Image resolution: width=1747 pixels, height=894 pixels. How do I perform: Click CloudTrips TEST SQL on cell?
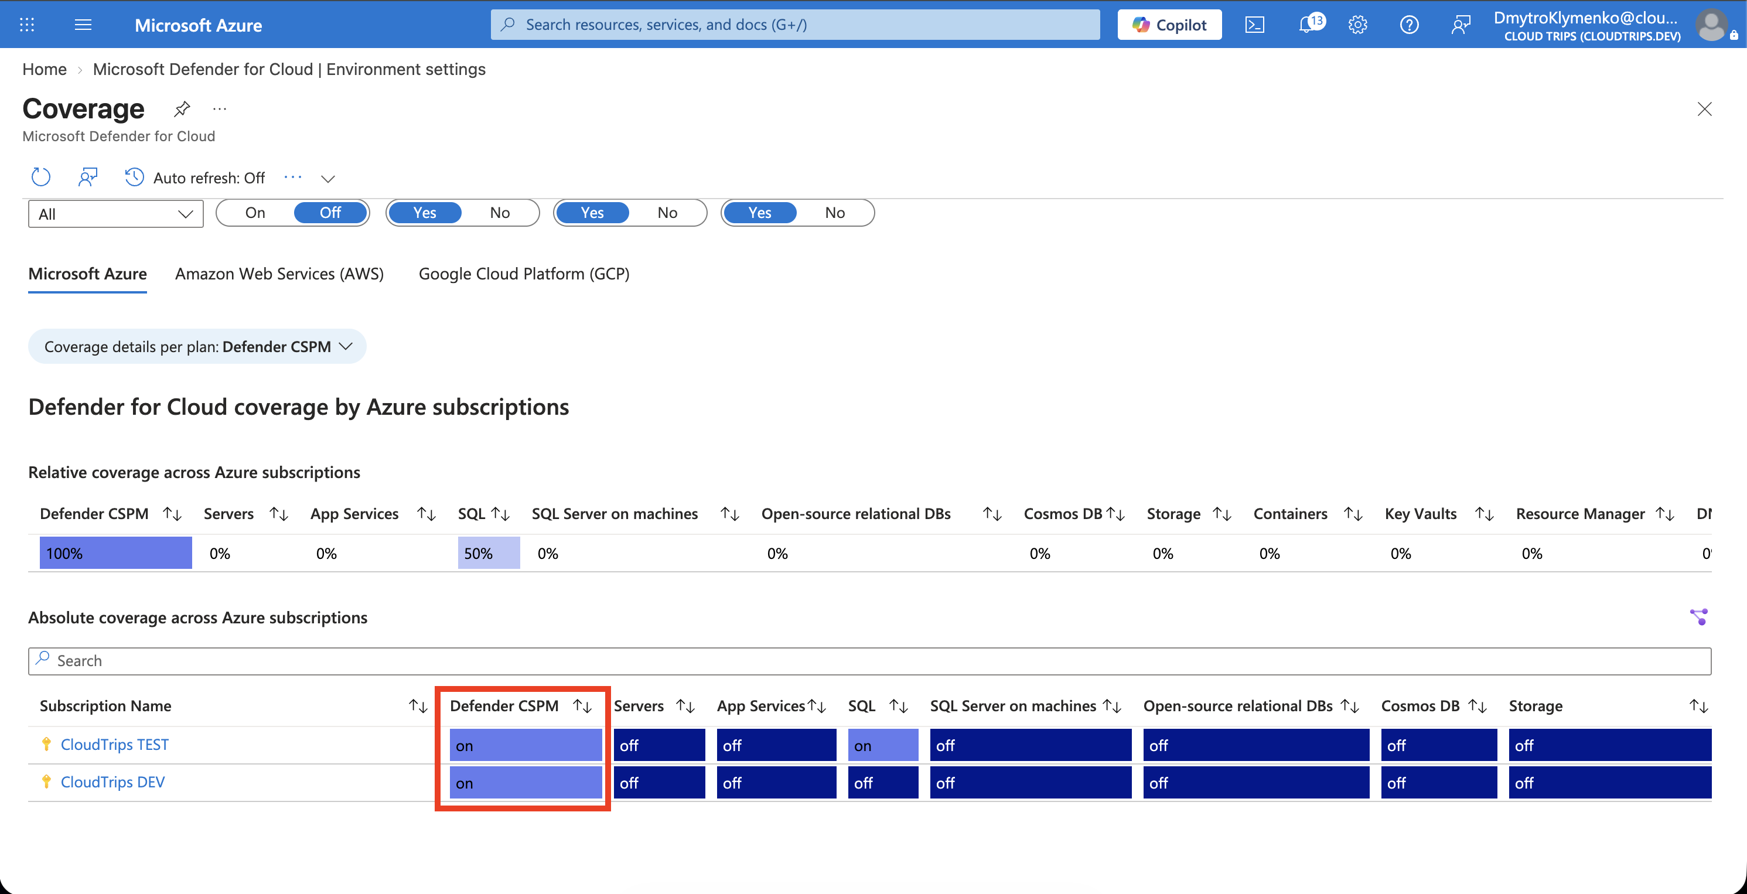(x=883, y=745)
